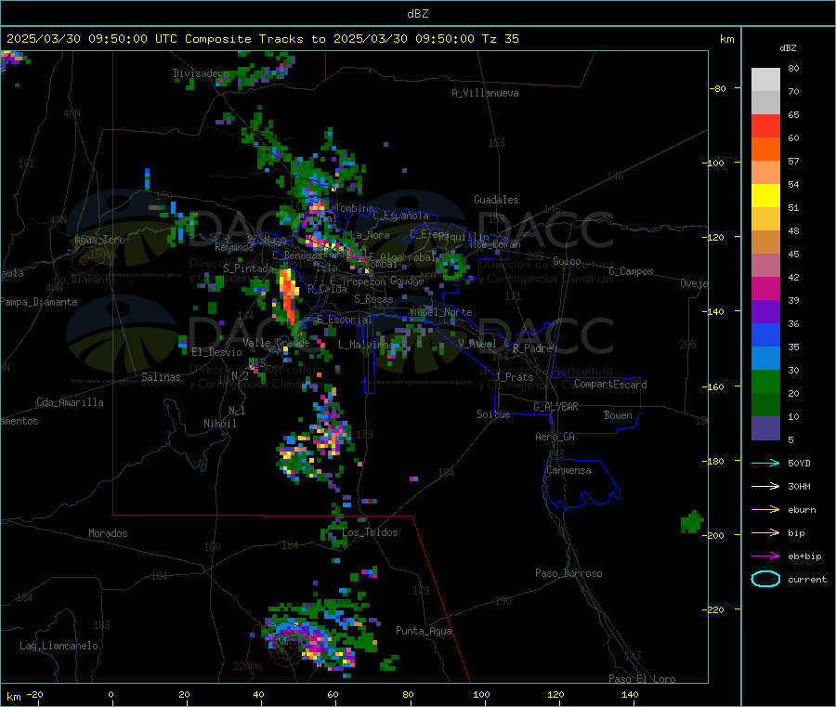Click the 'Soitue' place label

[493, 414]
